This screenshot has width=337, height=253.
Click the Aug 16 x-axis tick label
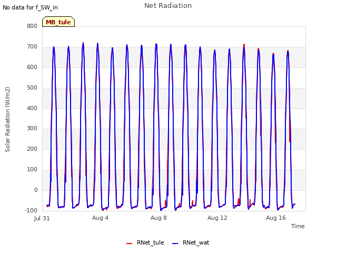point(276,218)
